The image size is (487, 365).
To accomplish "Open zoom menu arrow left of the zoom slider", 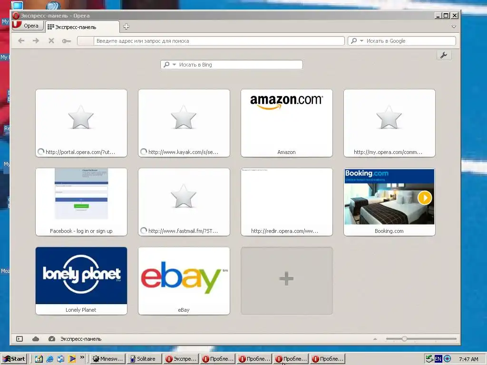I will coord(375,339).
